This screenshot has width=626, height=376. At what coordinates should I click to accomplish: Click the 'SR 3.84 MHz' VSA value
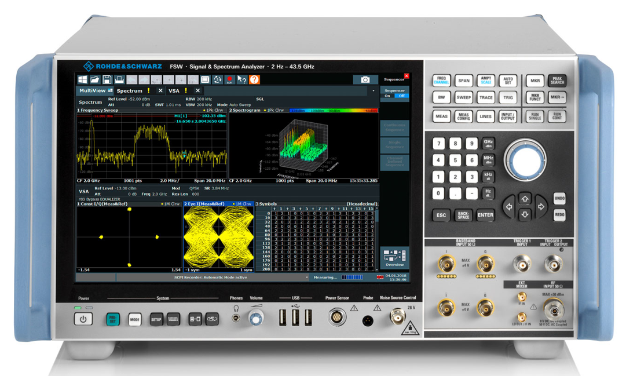click(217, 188)
